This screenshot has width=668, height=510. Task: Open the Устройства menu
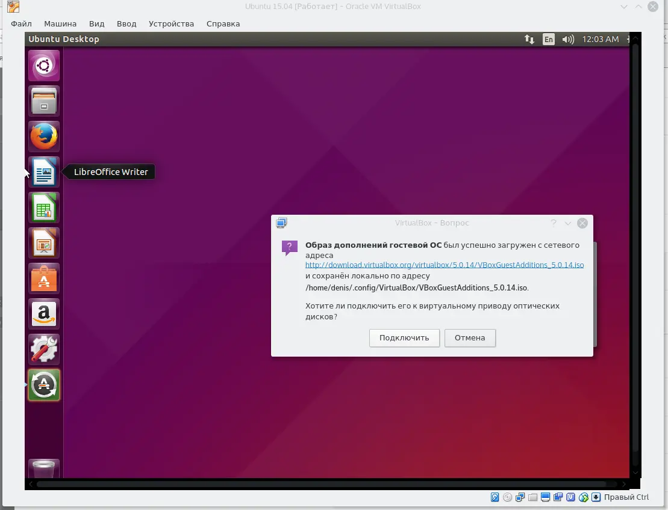pos(171,24)
